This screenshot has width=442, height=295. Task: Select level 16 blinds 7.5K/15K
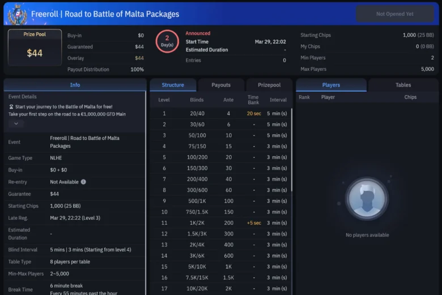tap(197, 277)
